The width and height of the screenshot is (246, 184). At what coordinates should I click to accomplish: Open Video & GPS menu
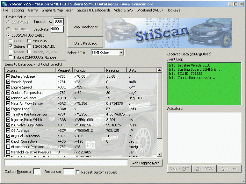pos(123,10)
